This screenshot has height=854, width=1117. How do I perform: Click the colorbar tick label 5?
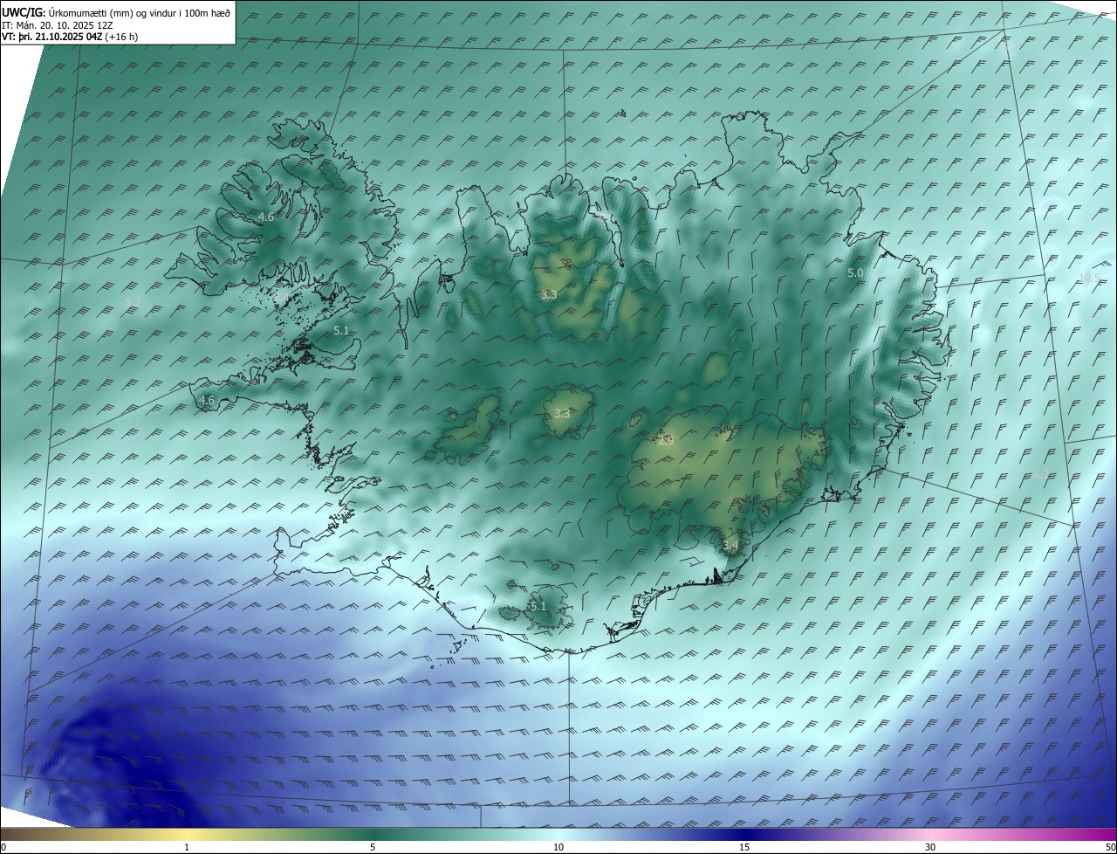coord(373,847)
